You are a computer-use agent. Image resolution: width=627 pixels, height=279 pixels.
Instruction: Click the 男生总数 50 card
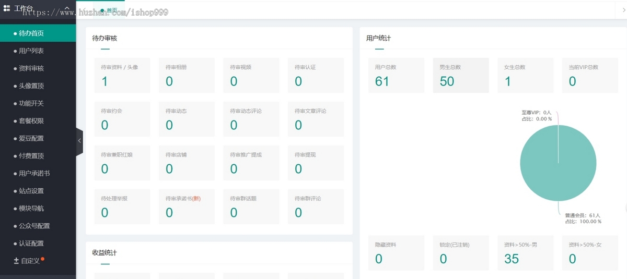click(461, 75)
